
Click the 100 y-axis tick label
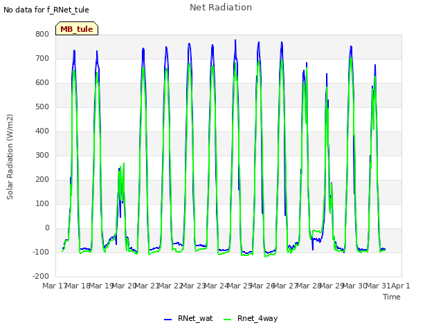click(x=42, y=203)
